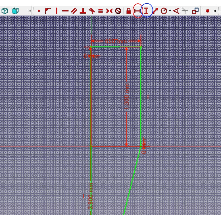Screen dimensions: 221x215
Task: Select the 650 mm dimension label
Action: [116, 41]
